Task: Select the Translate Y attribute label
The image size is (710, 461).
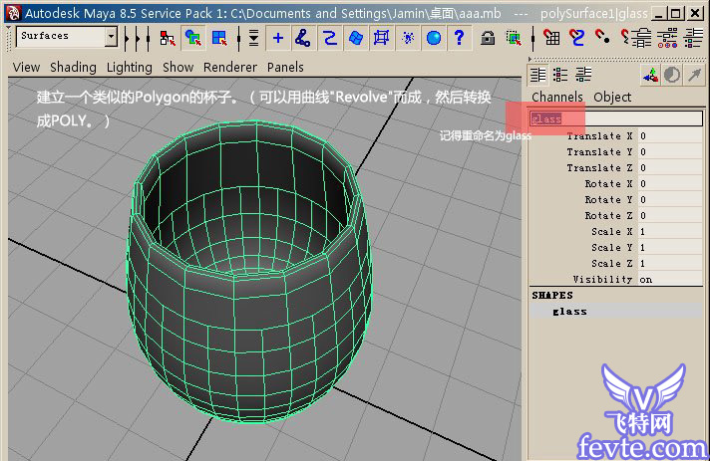Action: 599,152
